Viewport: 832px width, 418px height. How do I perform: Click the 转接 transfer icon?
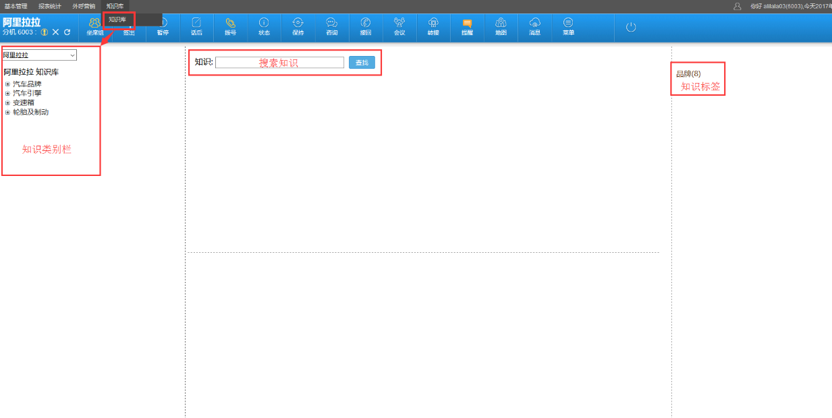tap(433, 26)
